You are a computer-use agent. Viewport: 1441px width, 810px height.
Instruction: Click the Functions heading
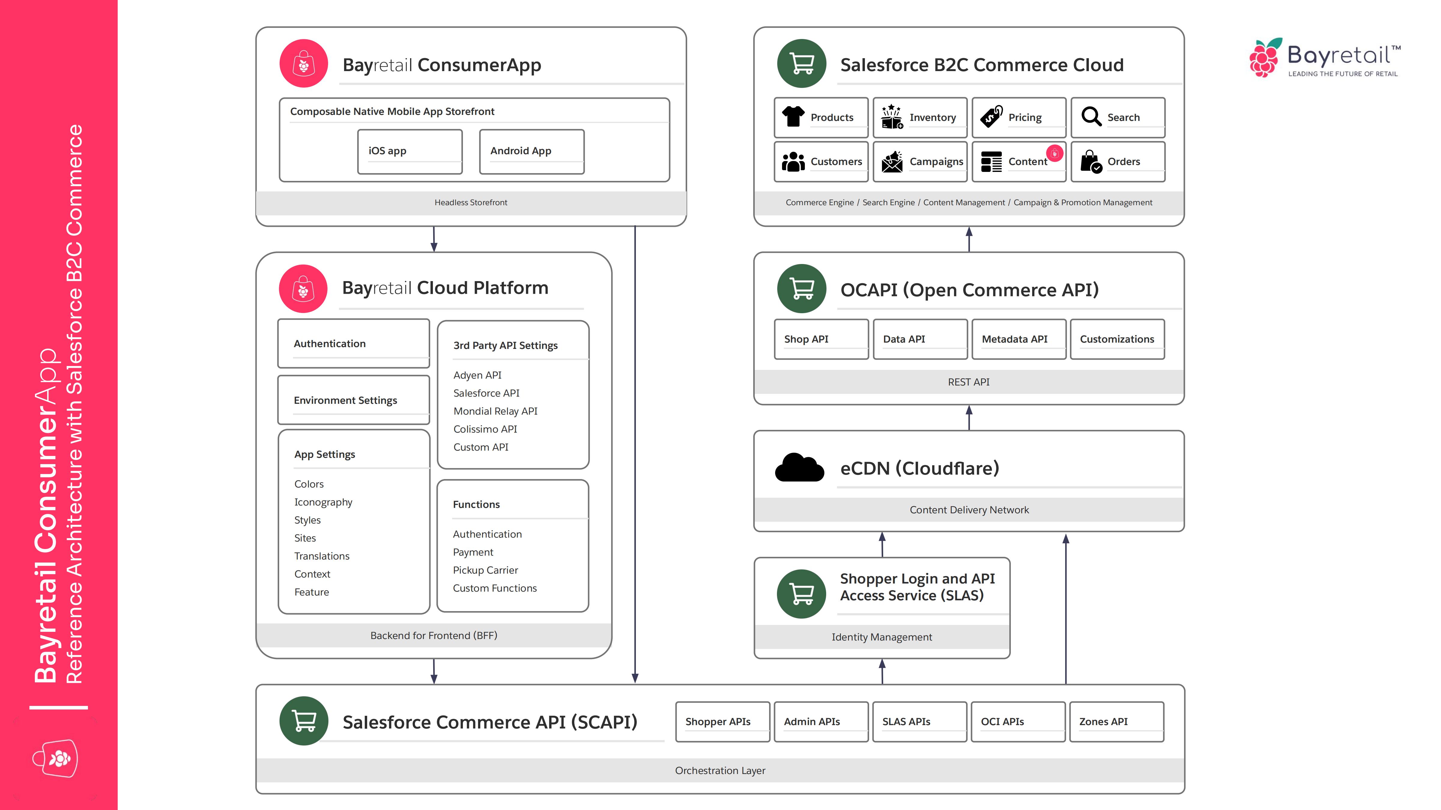(x=476, y=504)
